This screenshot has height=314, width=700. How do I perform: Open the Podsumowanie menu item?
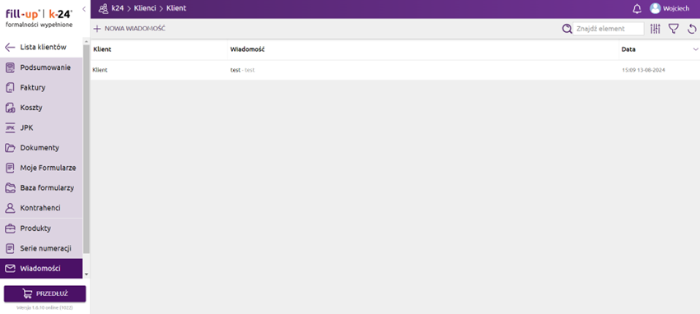pyautogui.click(x=41, y=67)
